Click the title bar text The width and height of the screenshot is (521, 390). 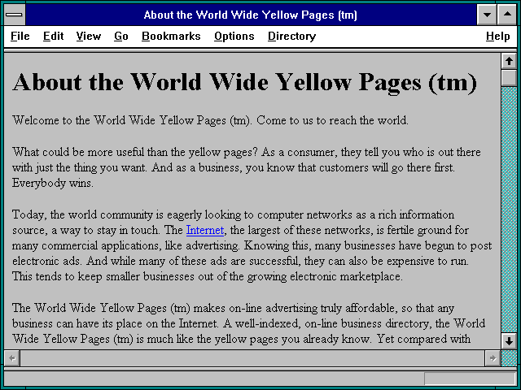tap(251, 15)
